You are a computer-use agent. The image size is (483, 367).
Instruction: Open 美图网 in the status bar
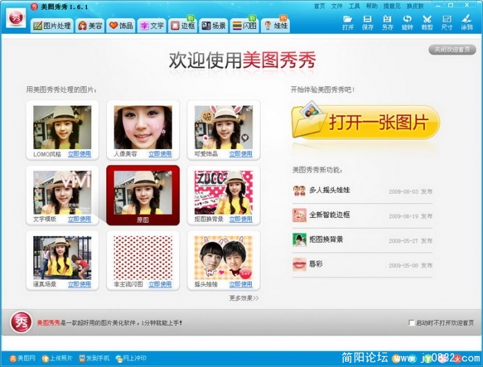tap(23, 358)
